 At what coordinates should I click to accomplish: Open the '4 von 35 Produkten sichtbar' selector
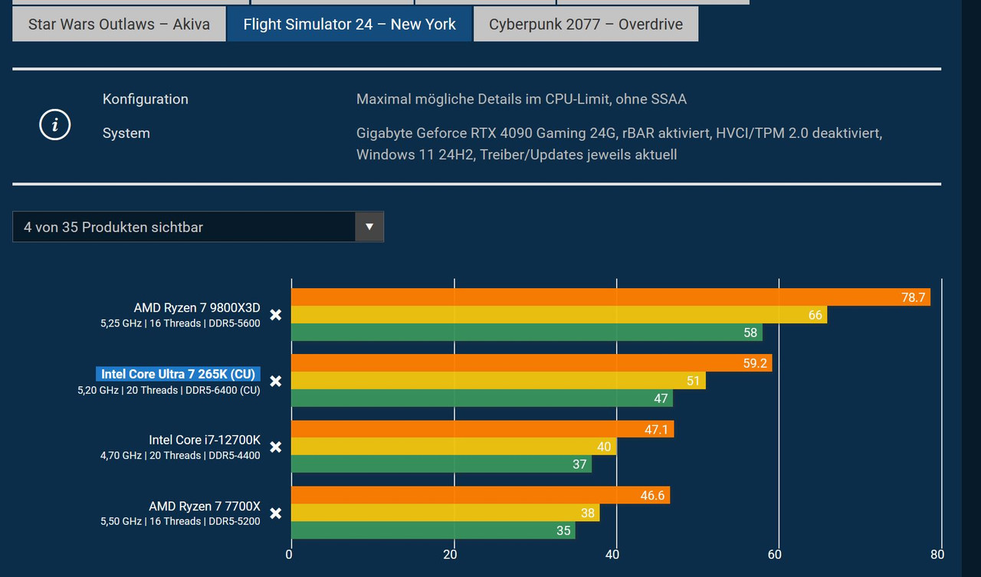pos(153,227)
